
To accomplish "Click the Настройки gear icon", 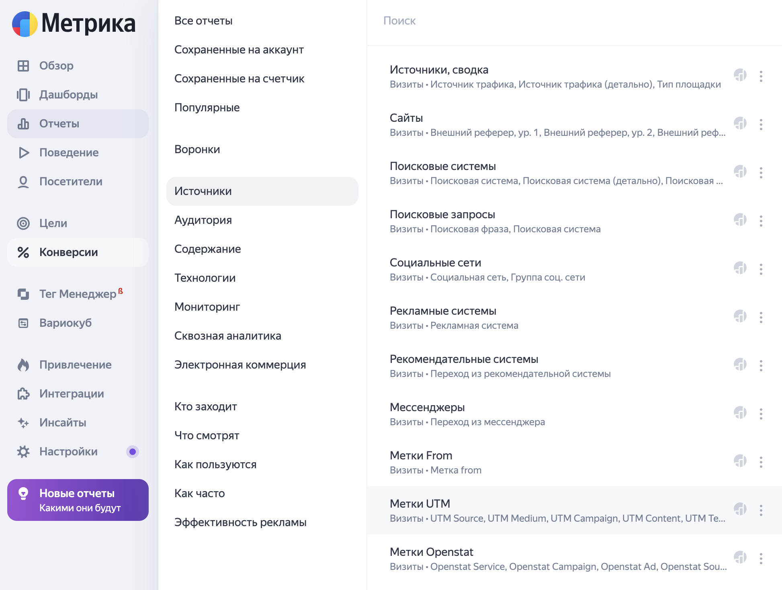I will click(23, 452).
